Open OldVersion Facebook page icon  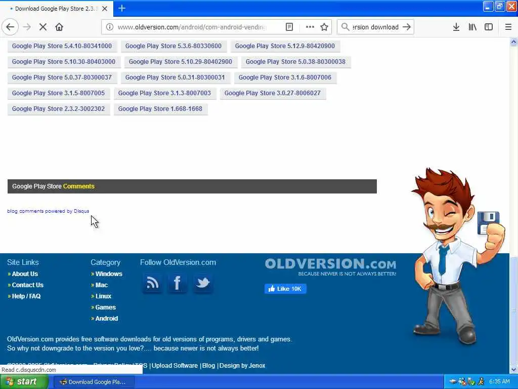point(178,283)
